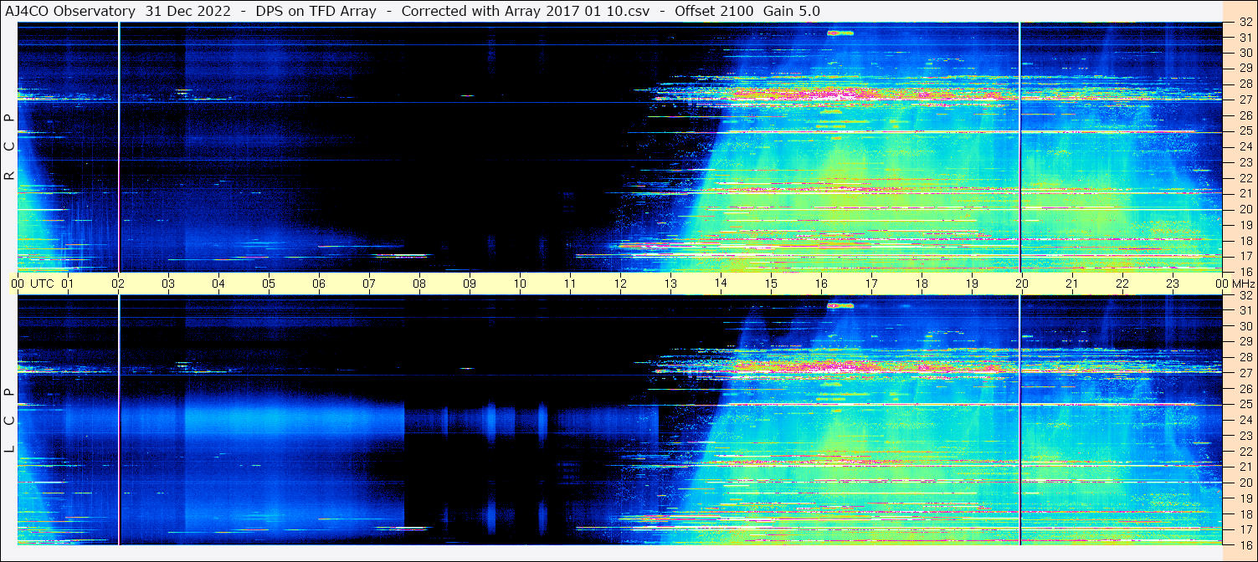Click the 24 MHz label of the LCP panel
Image resolution: width=1258 pixels, height=562 pixels.
[x=1245, y=420]
